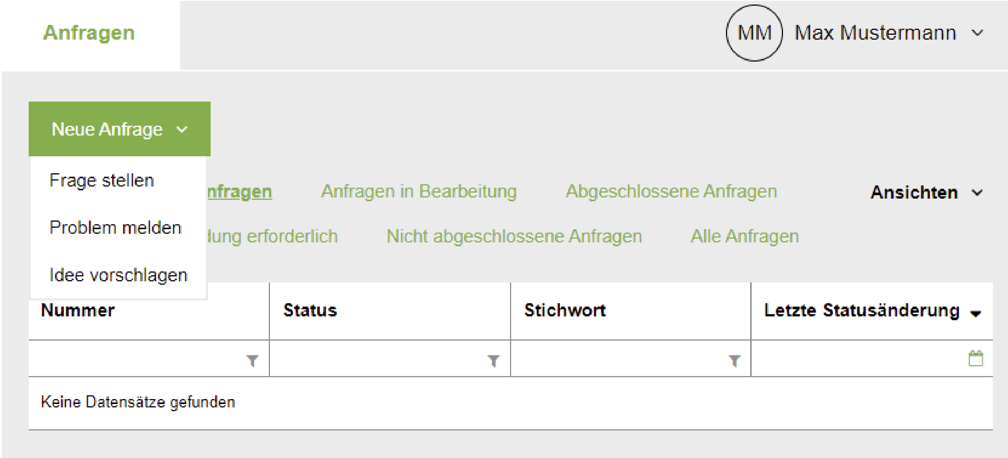This screenshot has width=1008, height=458.
Task: Show Alle Anfragen
Action: click(x=744, y=236)
